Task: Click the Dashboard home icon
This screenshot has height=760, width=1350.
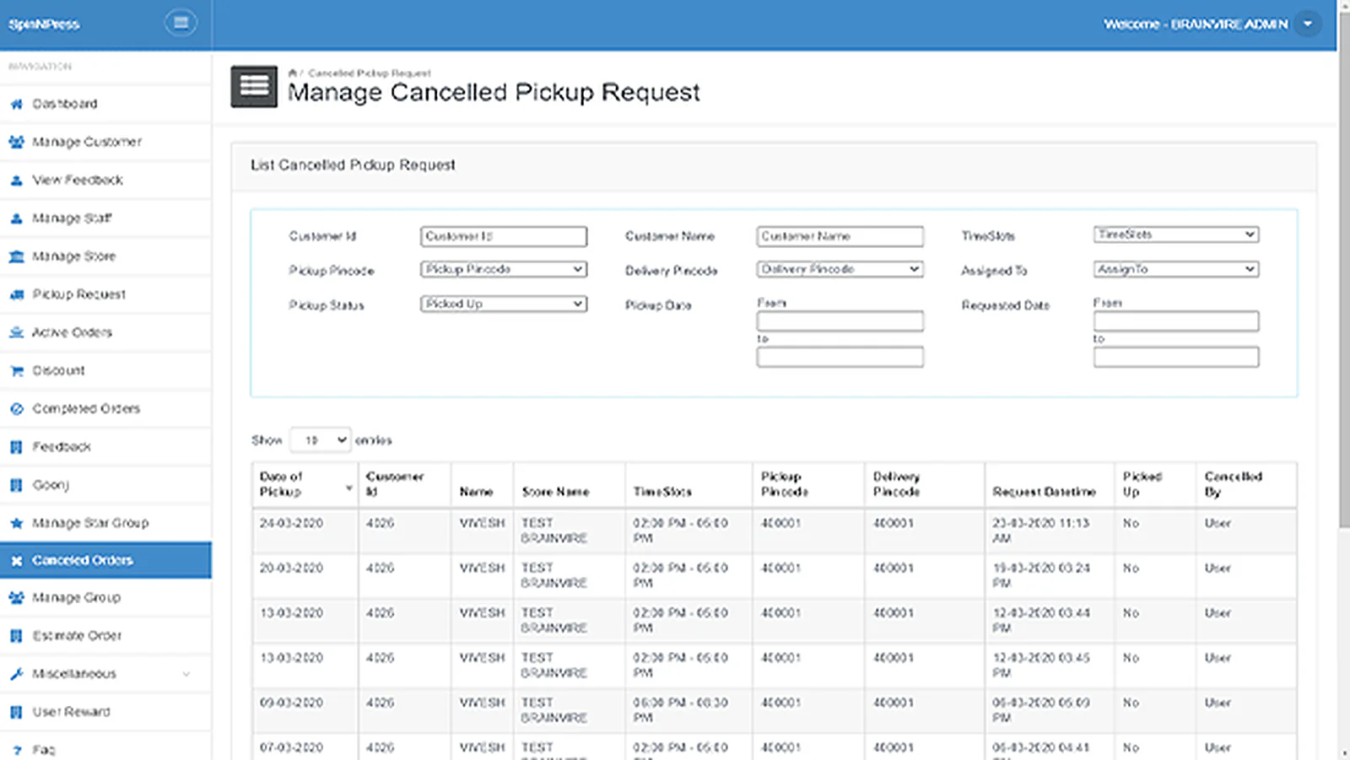Action: click(16, 104)
